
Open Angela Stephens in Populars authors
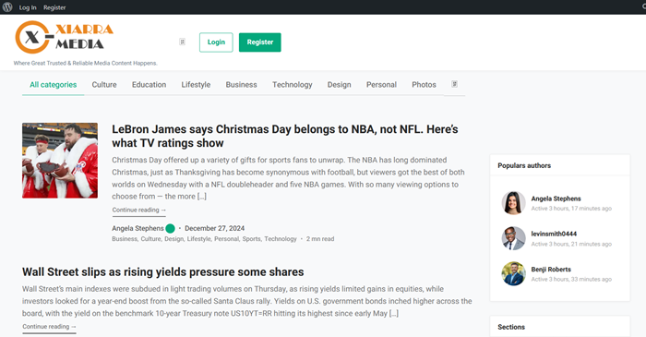[x=556, y=199]
